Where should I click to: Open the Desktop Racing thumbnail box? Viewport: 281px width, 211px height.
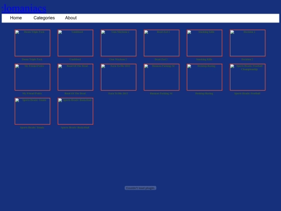point(205,77)
